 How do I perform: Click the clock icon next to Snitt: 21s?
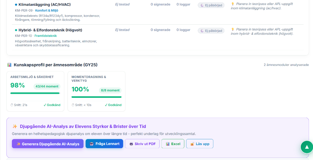click(12, 105)
